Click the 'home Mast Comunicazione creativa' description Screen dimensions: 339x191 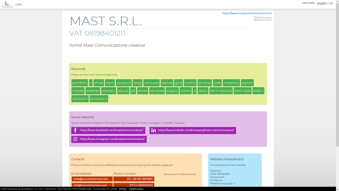107,45
